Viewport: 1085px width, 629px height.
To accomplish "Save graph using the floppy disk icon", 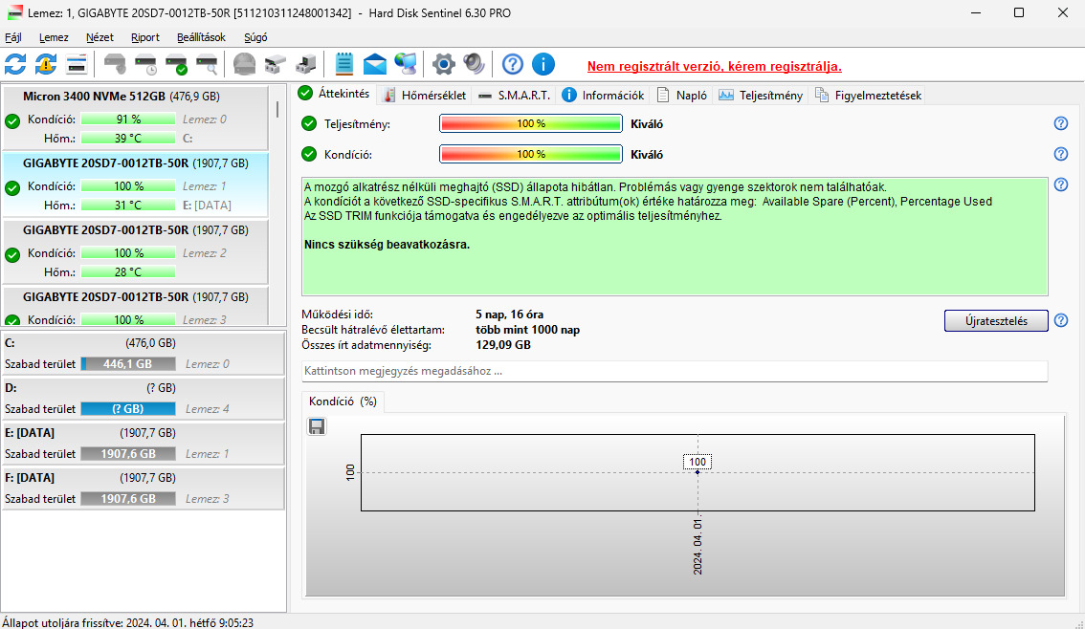I will (317, 426).
